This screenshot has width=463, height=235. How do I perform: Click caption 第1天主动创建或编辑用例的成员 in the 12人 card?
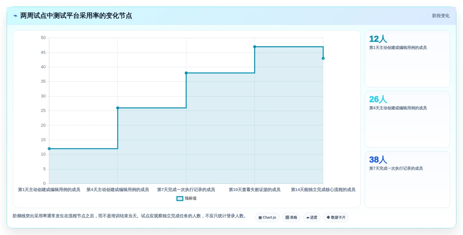coord(398,48)
